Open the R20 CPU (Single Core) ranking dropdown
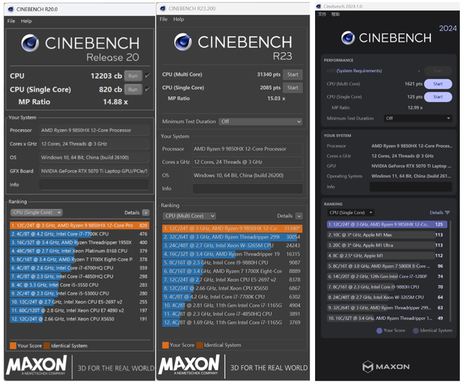The width and height of the screenshot is (464, 382). [x=36, y=212]
